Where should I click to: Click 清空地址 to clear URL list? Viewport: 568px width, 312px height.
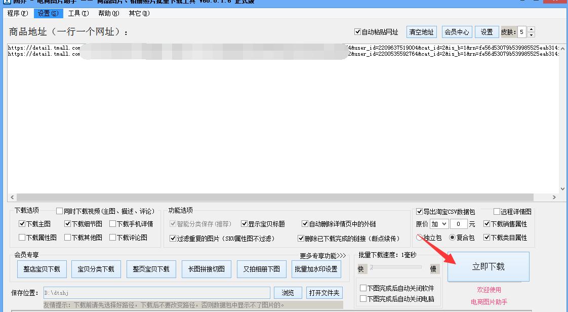click(421, 31)
